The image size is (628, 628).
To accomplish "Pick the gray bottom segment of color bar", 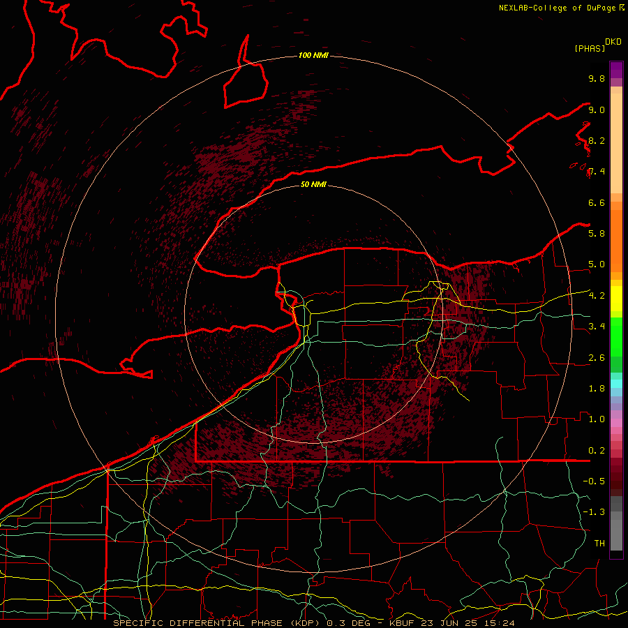I will [x=616, y=537].
